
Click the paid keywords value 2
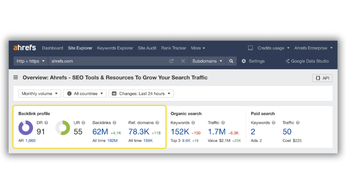tap(253, 131)
